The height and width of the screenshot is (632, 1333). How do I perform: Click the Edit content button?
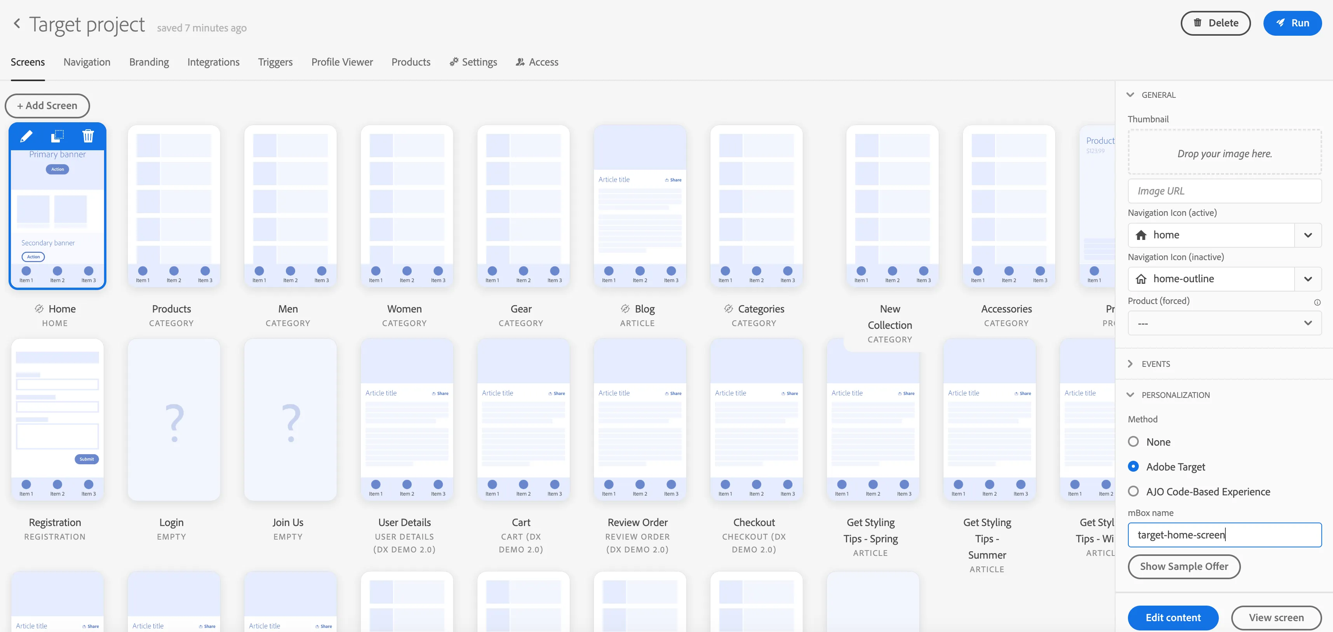tap(1173, 618)
